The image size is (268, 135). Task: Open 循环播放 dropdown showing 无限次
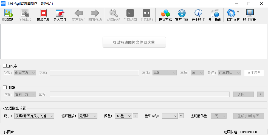click(x=88, y=116)
